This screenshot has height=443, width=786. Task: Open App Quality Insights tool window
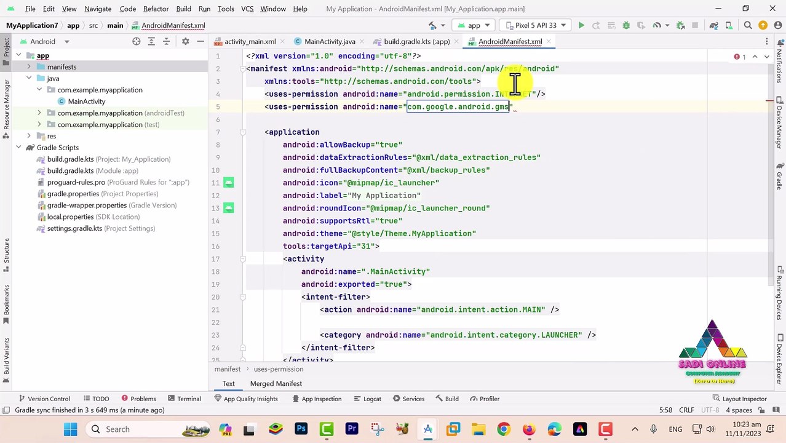coord(246,399)
